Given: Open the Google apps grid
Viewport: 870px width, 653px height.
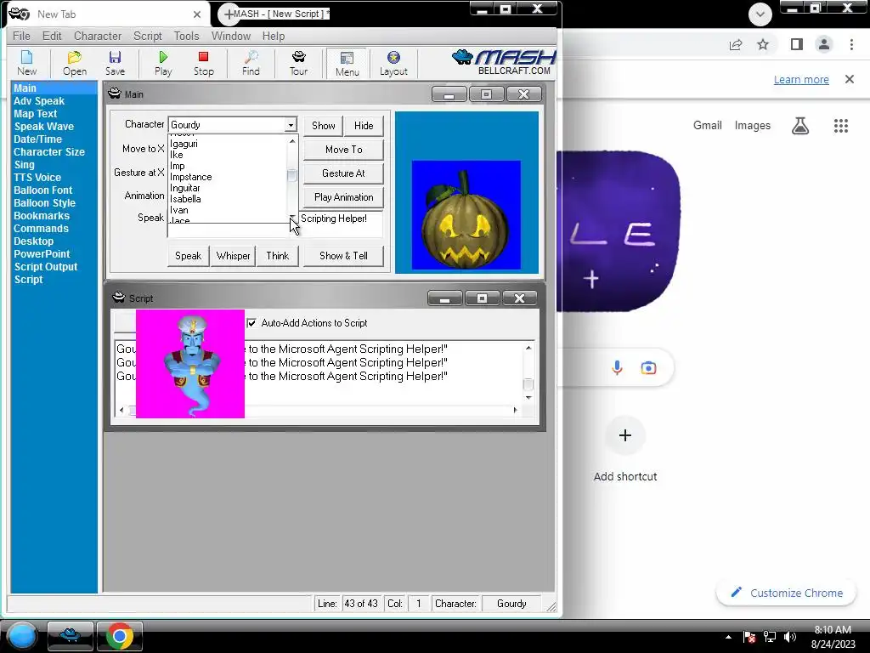Looking at the screenshot, I should click(x=841, y=126).
